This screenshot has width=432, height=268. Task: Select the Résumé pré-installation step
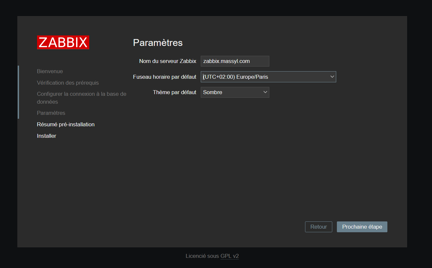[x=66, y=124]
